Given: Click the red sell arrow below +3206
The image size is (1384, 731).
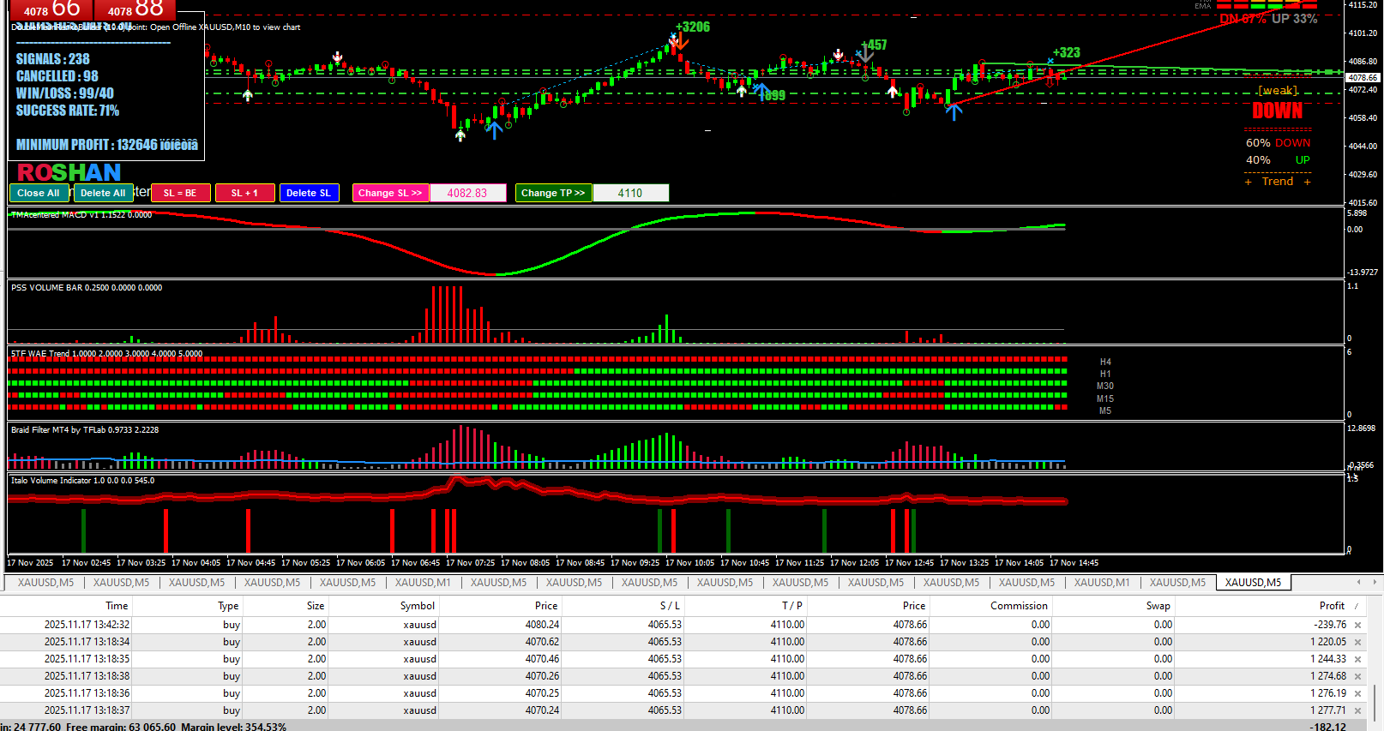Looking at the screenshot, I should tap(682, 43).
